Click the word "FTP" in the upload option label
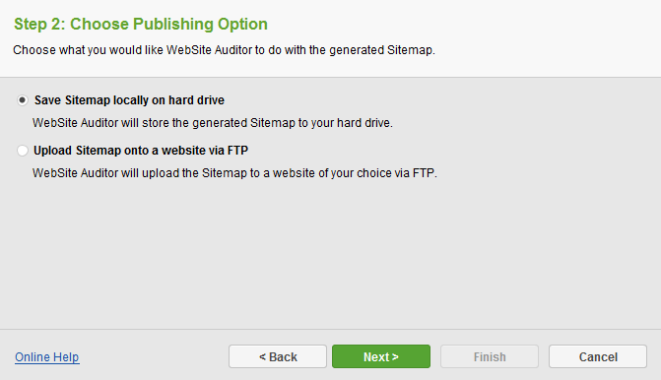 tap(237, 151)
